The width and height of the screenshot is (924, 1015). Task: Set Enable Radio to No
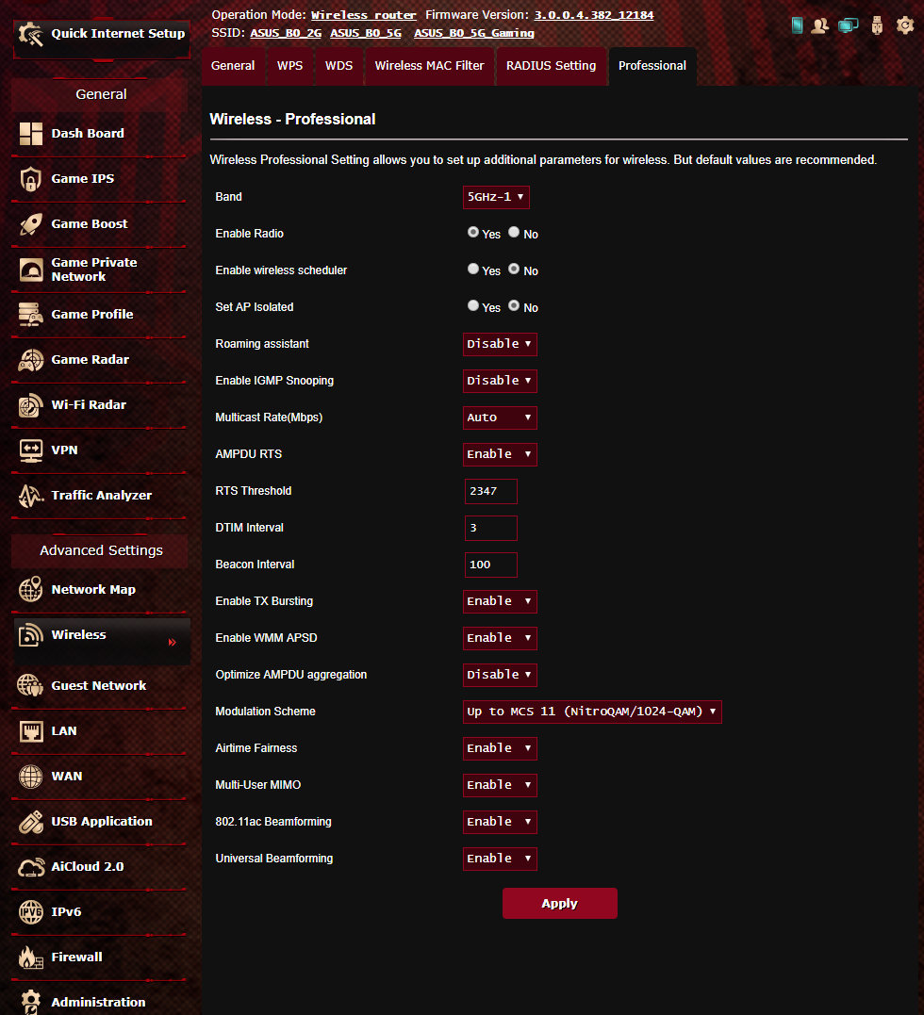(514, 233)
